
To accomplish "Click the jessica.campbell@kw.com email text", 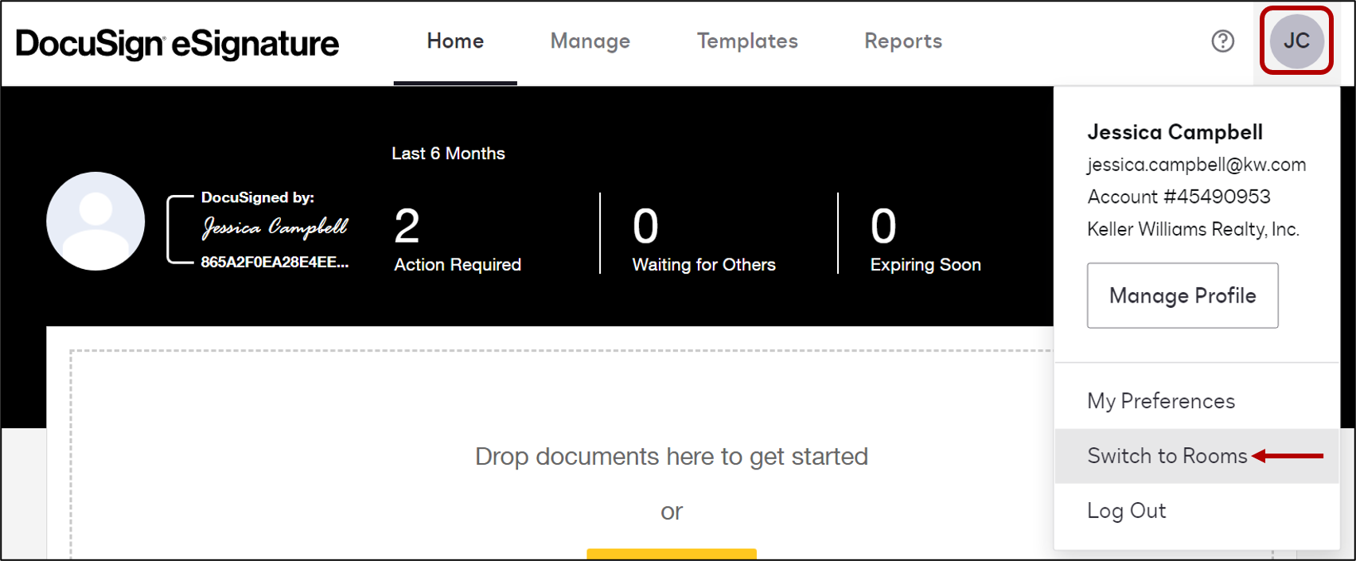I will [1196, 165].
